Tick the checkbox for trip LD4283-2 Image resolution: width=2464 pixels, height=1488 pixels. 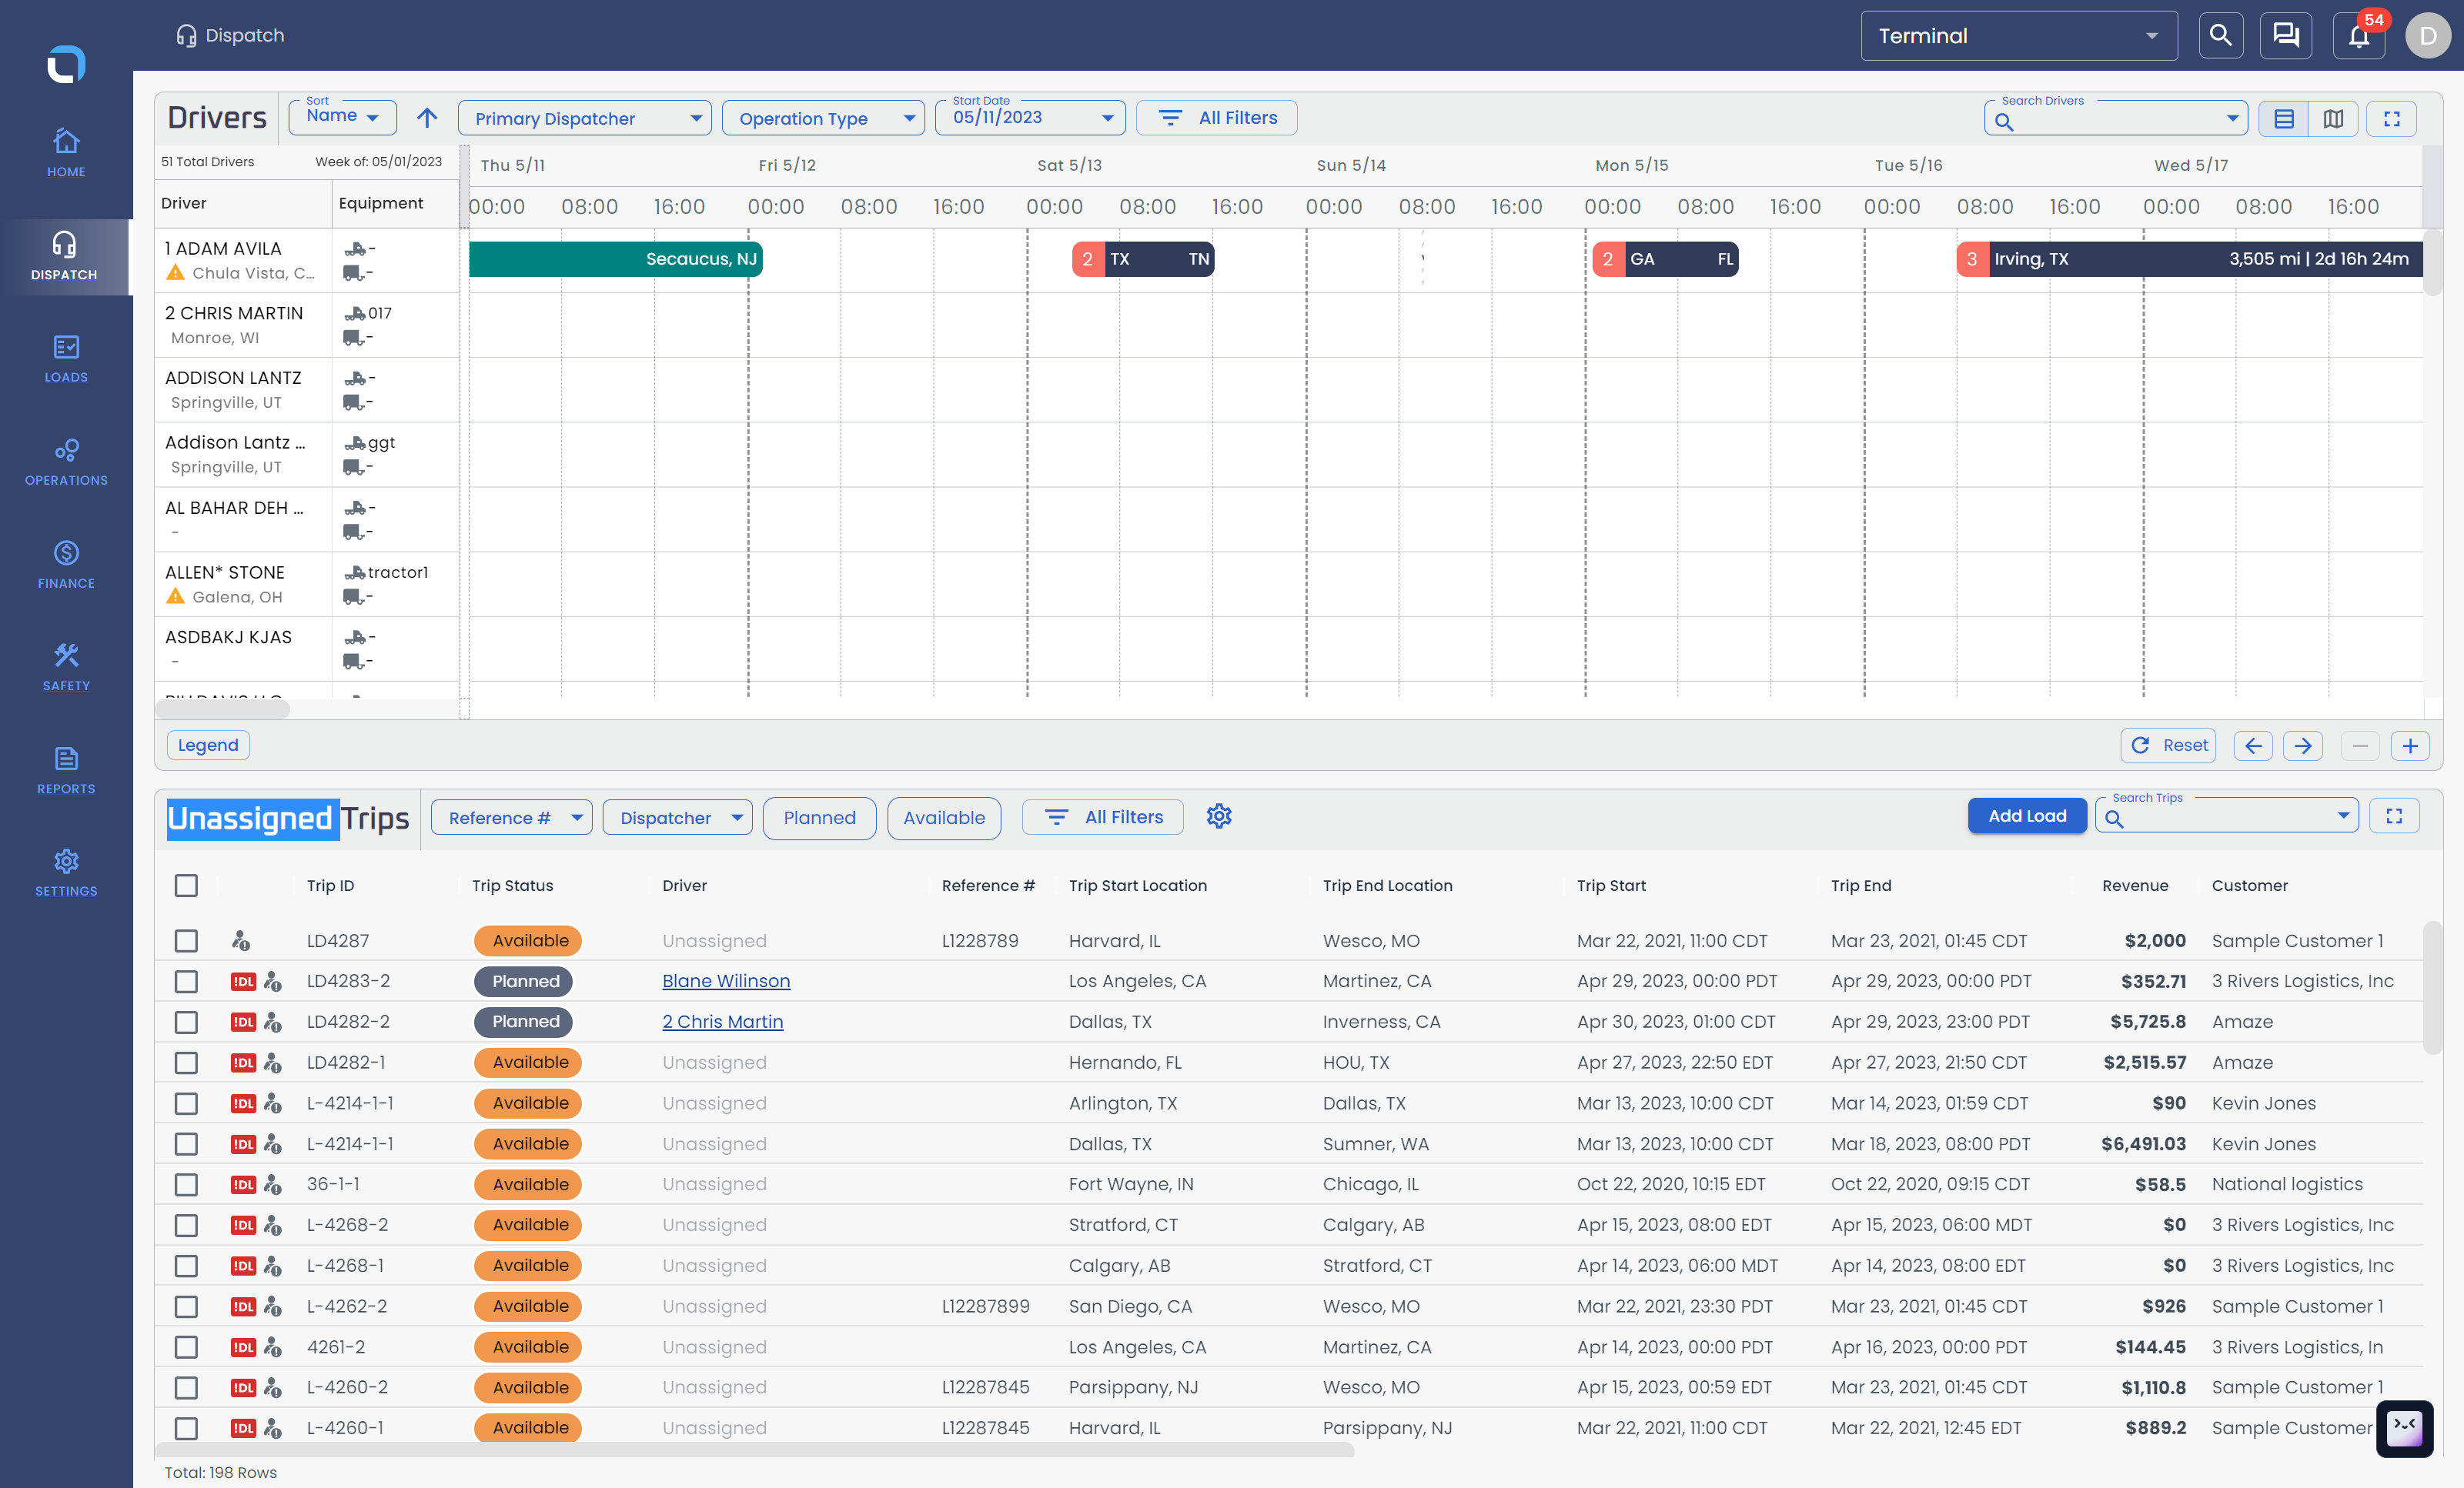click(186, 981)
